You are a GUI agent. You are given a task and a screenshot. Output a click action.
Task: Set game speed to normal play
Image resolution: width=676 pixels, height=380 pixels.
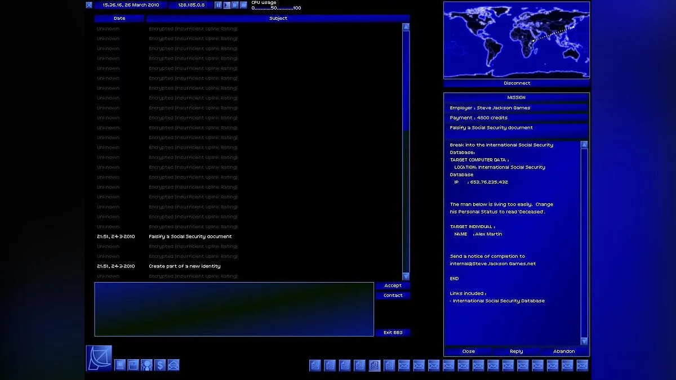(227, 5)
